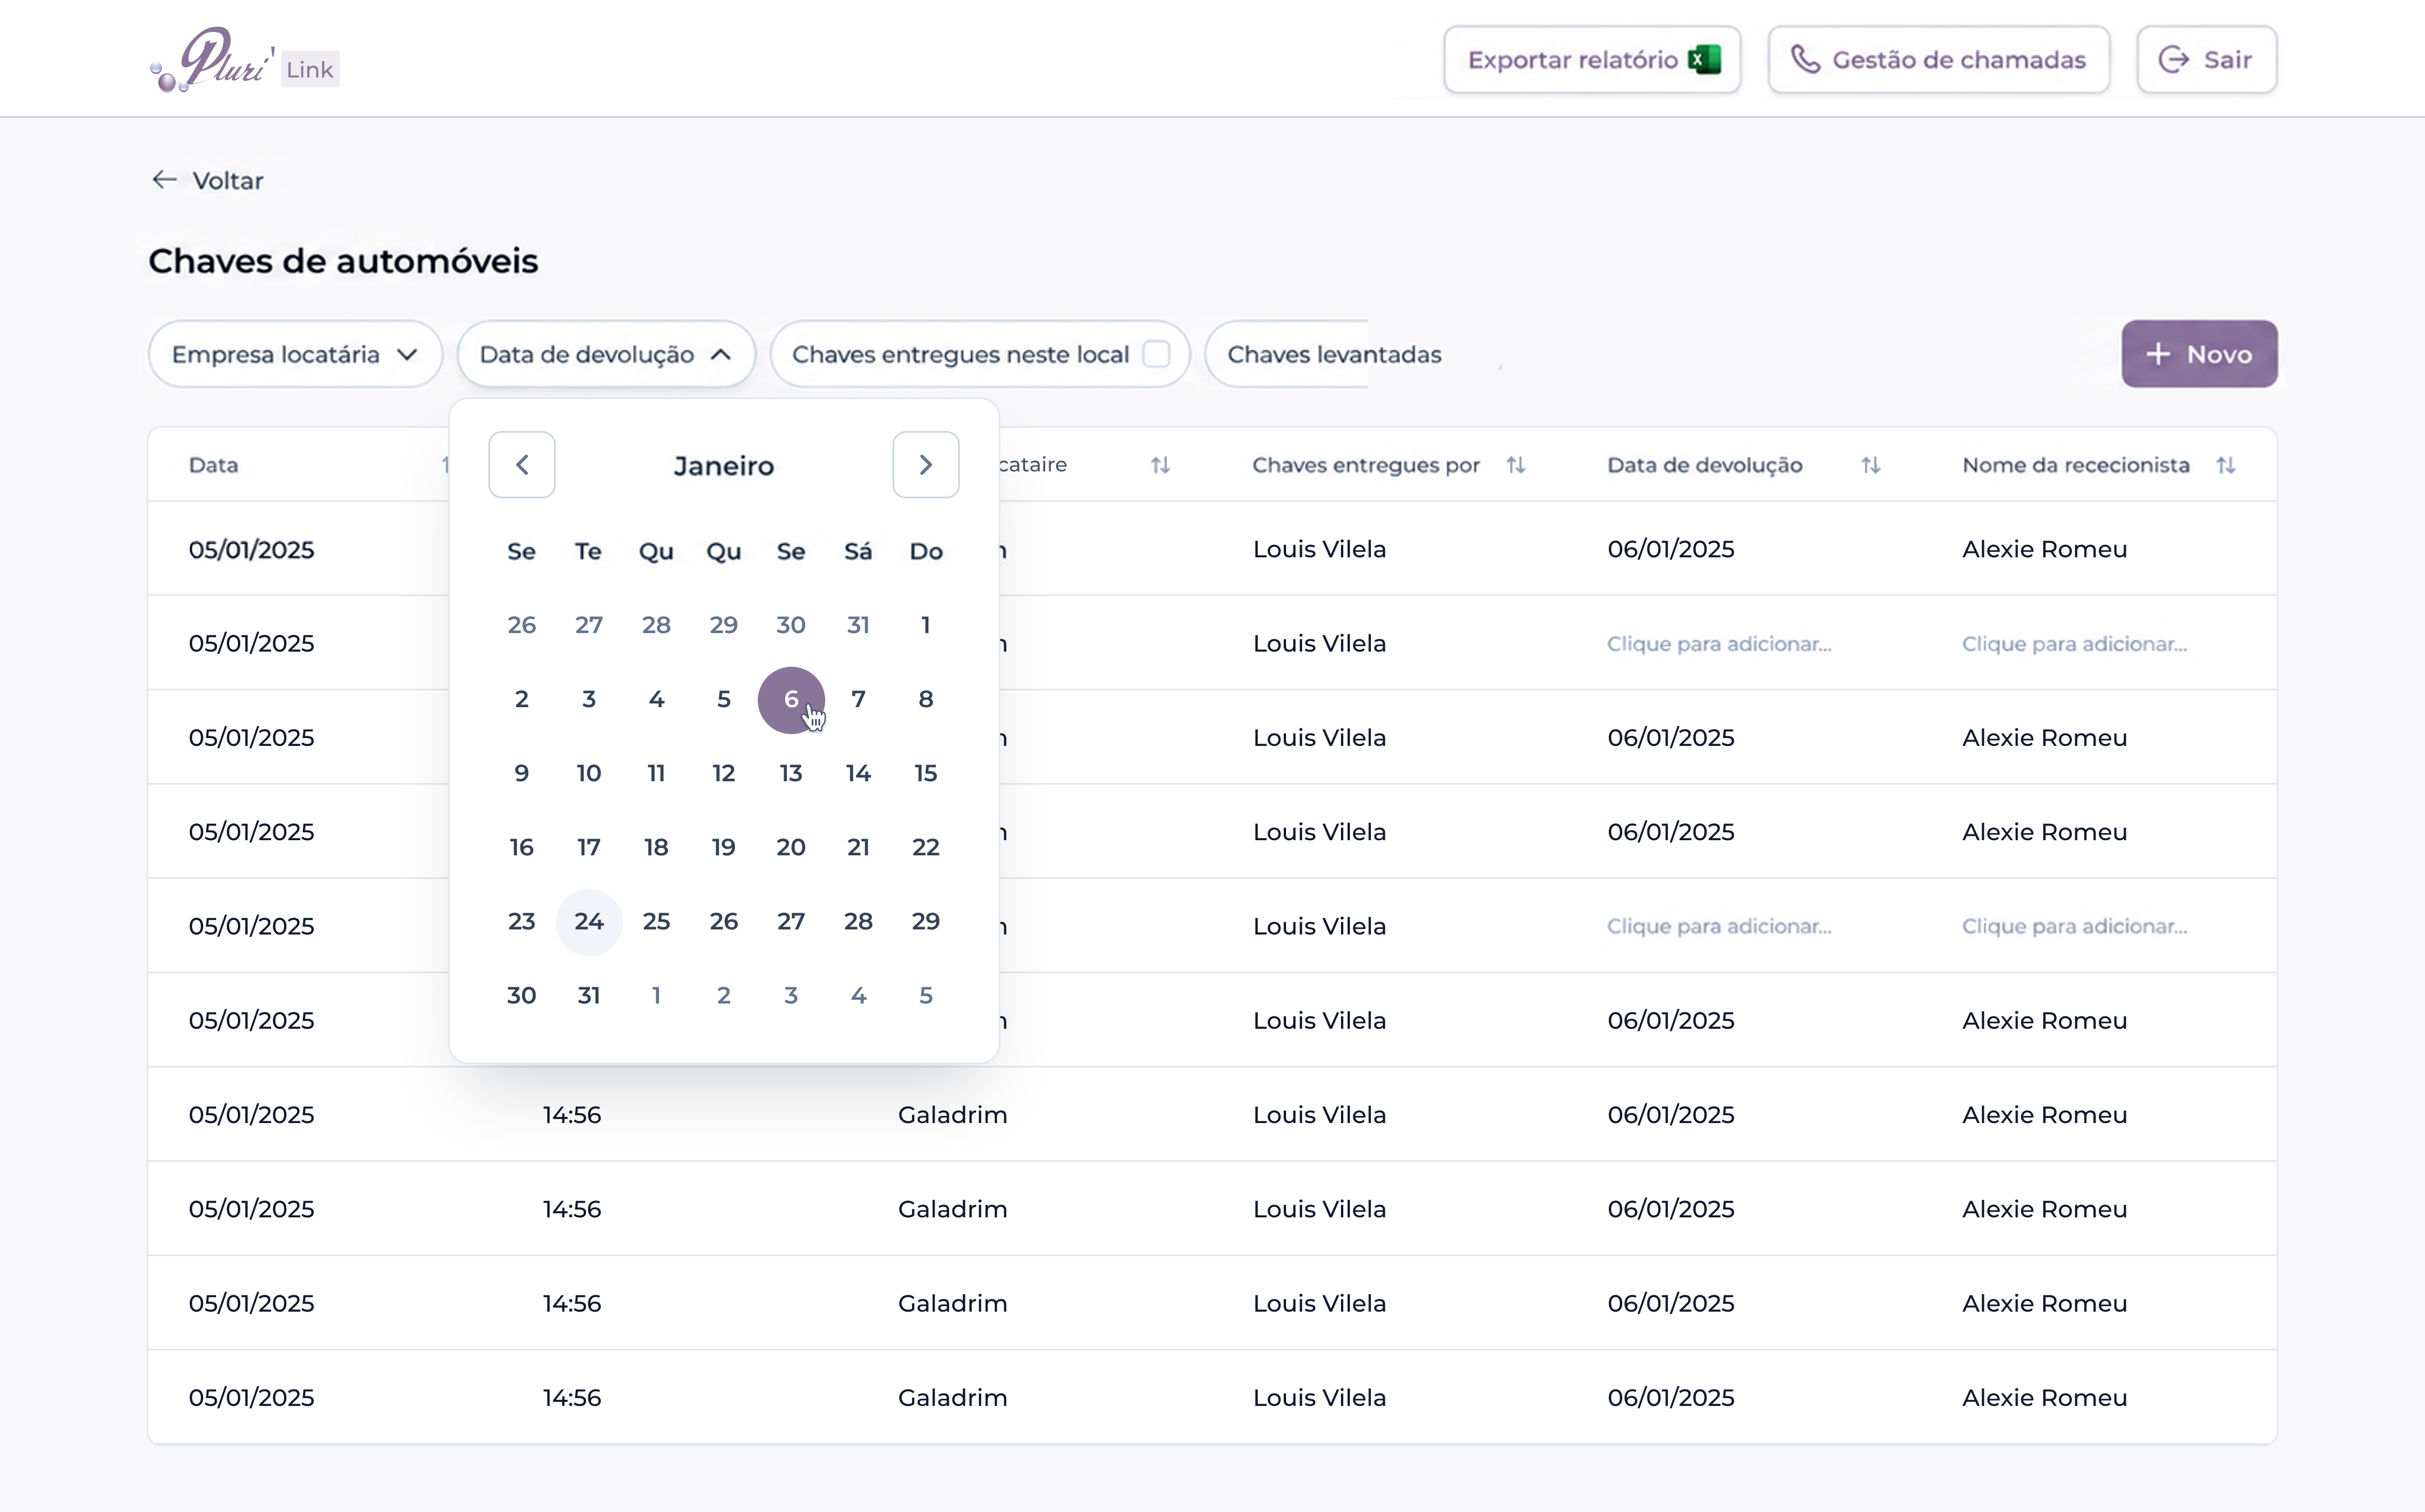Viewport: 2425px width, 1512px height.
Task: Sort by Chaves entregues por column
Action: pos(1516,465)
